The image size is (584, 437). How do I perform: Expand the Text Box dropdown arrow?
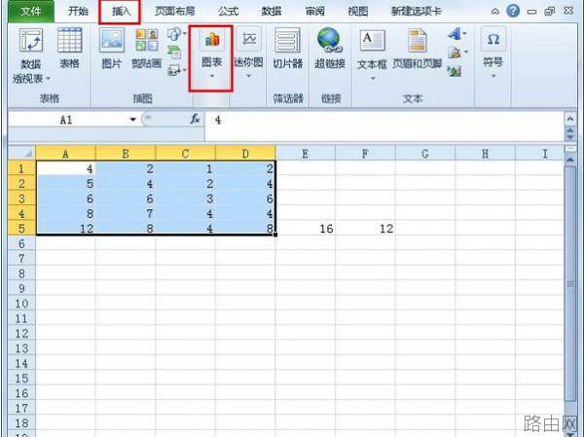[372, 79]
